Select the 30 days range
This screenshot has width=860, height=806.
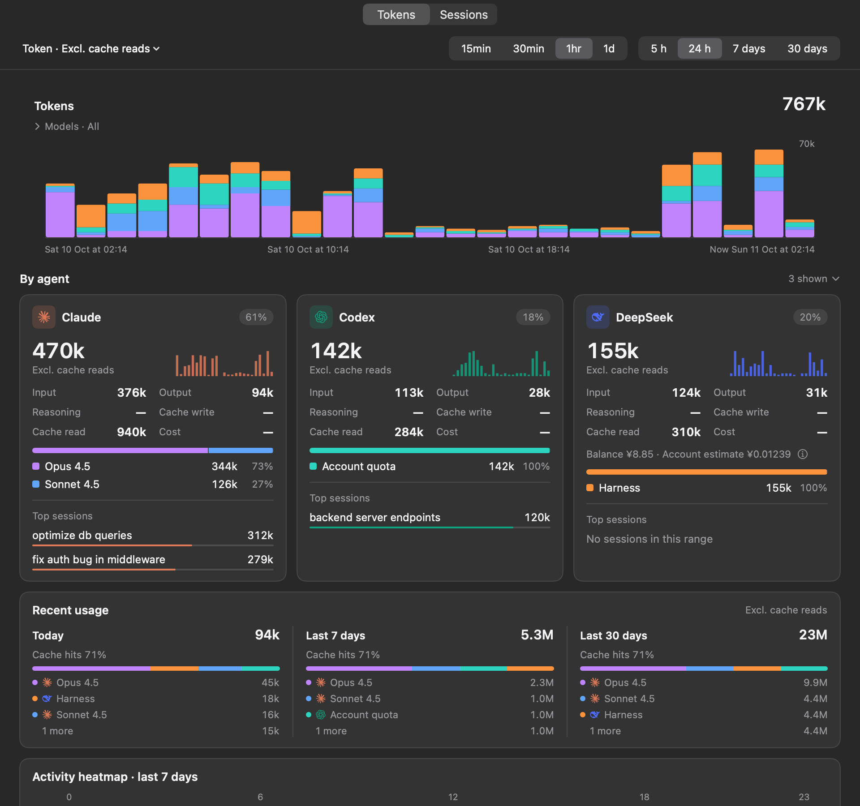(807, 48)
